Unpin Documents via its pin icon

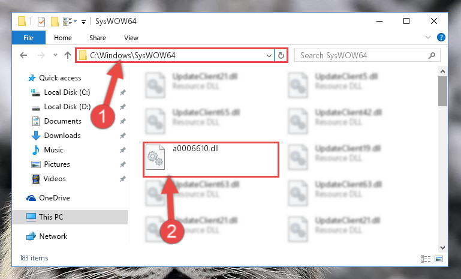pyautogui.click(x=123, y=121)
